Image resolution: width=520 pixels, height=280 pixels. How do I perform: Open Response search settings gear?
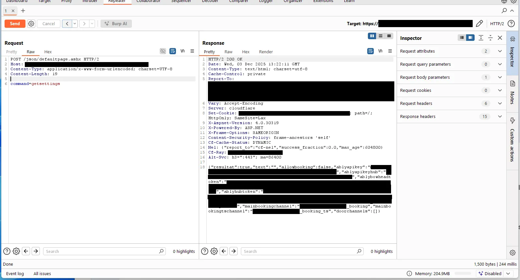[x=214, y=251]
